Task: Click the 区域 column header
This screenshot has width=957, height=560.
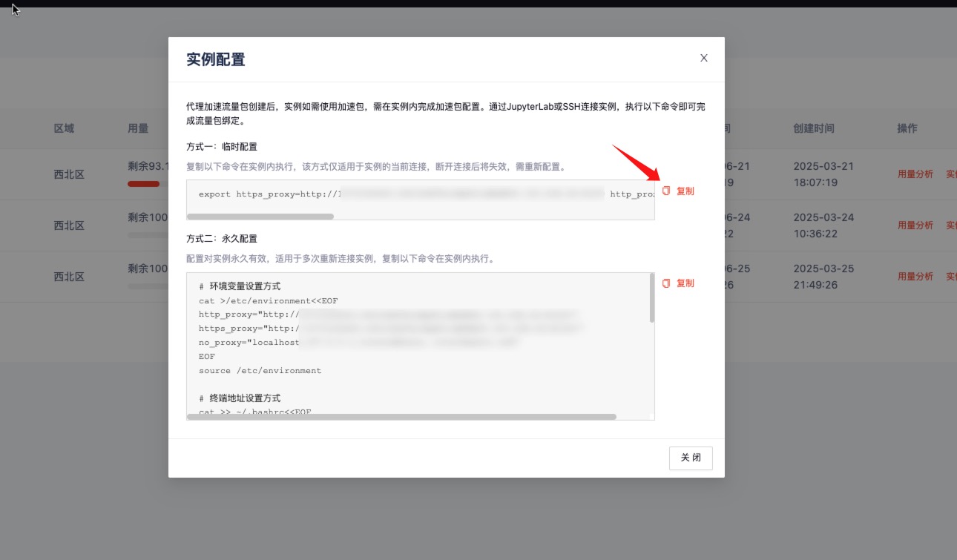Action: tap(64, 128)
